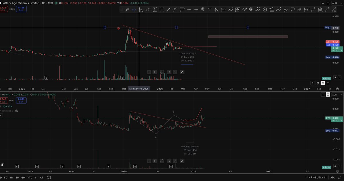Select the callout comment bubble tool
344x181 pixels.
[292, 9]
